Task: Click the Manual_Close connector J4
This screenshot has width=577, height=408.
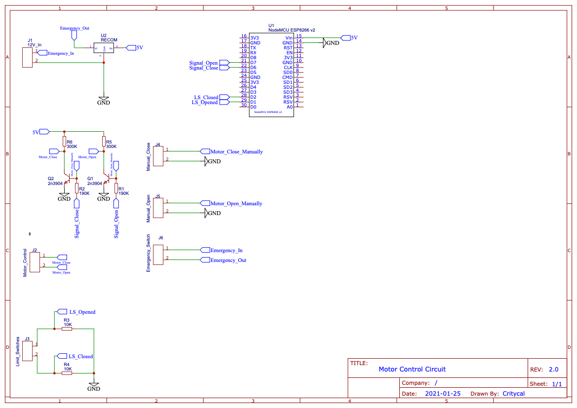Action: 158,155
